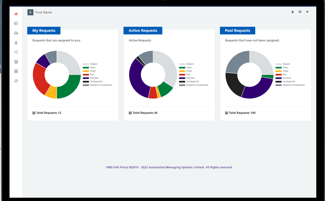Open settings gears icon in header
Viewport: 325px width, 201px height.
(x=300, y=12)
